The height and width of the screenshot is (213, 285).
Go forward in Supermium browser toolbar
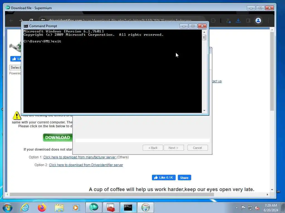[x=21, y=21]
